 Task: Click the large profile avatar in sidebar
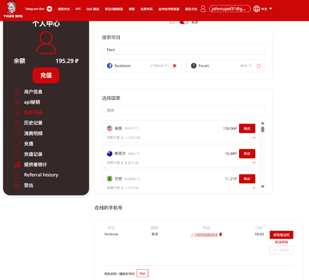click(46, 43)
